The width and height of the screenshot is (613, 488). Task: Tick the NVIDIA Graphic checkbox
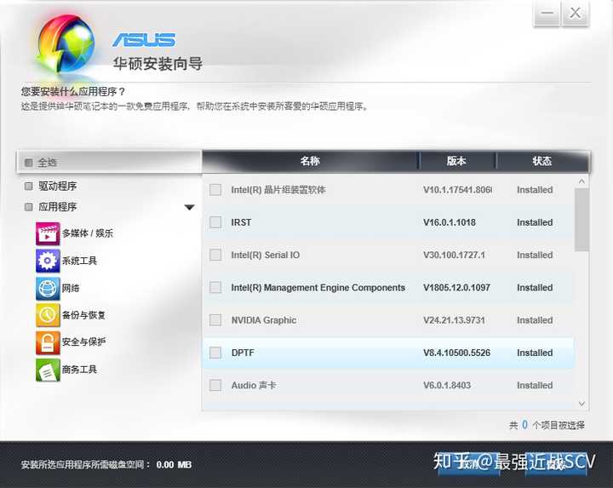(x=215, y=320)
